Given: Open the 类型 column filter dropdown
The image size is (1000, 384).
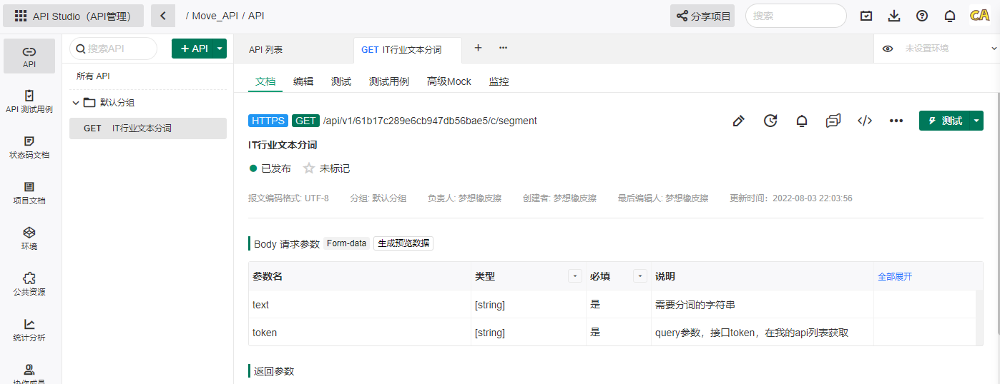Looking at the screenshot, I should pos(574,276).
